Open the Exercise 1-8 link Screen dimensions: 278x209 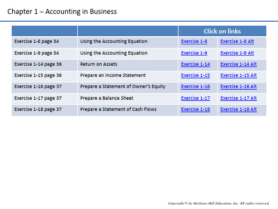(194, 41)
